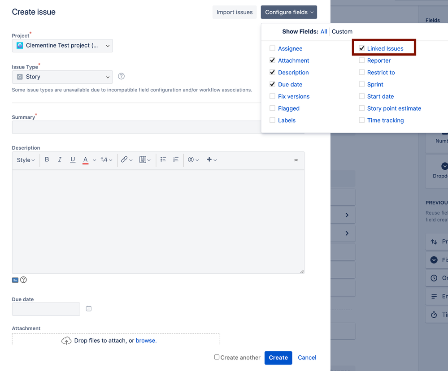Switch to Custom fields view
448x371 pixels.
pos(342,32)
